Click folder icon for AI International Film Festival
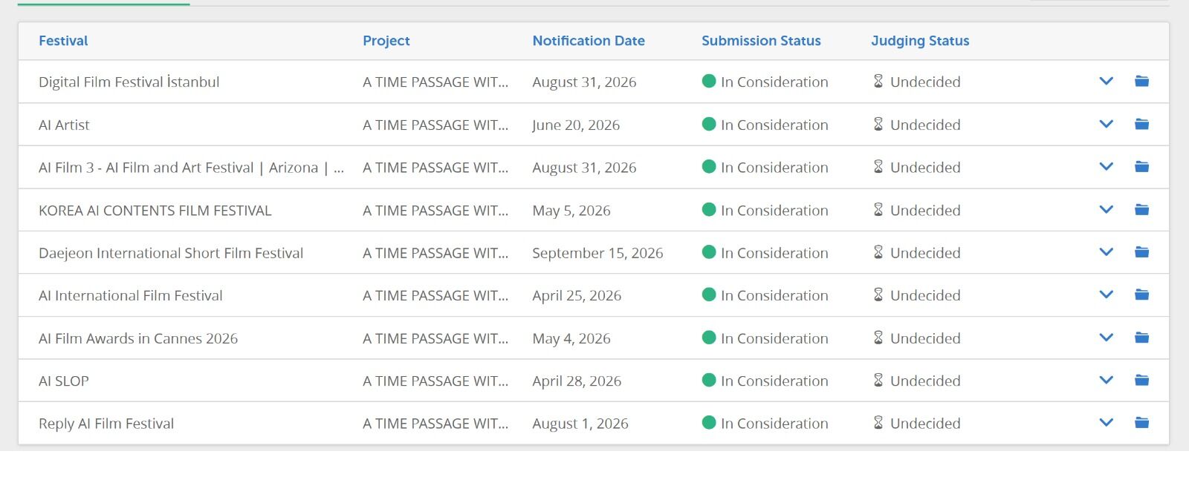The width and height of the screenshot is (1189, 480). click(1141, 295)
